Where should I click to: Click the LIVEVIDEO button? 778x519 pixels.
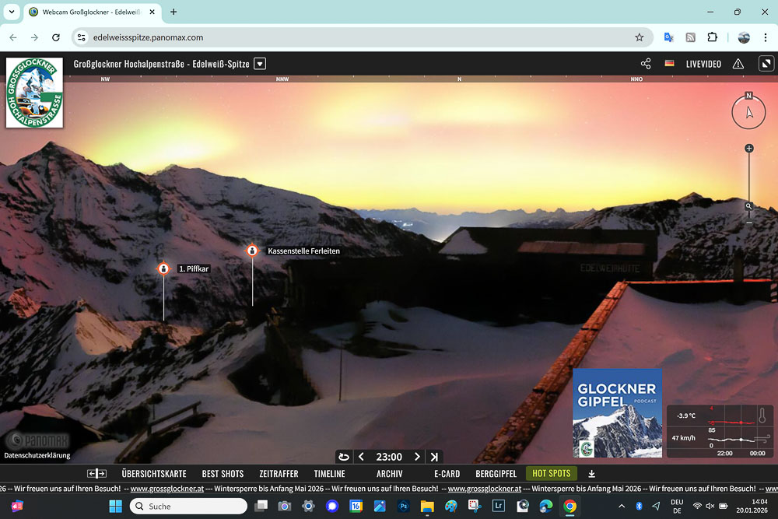coord(703,64)
